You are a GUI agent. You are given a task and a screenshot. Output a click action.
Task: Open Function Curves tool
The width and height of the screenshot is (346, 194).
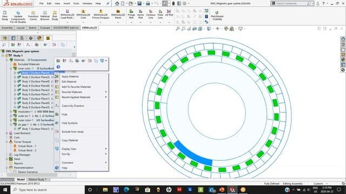pos(33,16)
